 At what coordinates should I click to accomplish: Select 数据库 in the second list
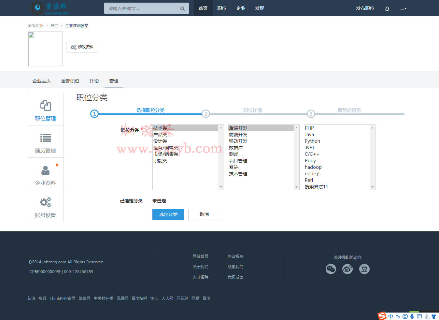click(x=261, y=148)
